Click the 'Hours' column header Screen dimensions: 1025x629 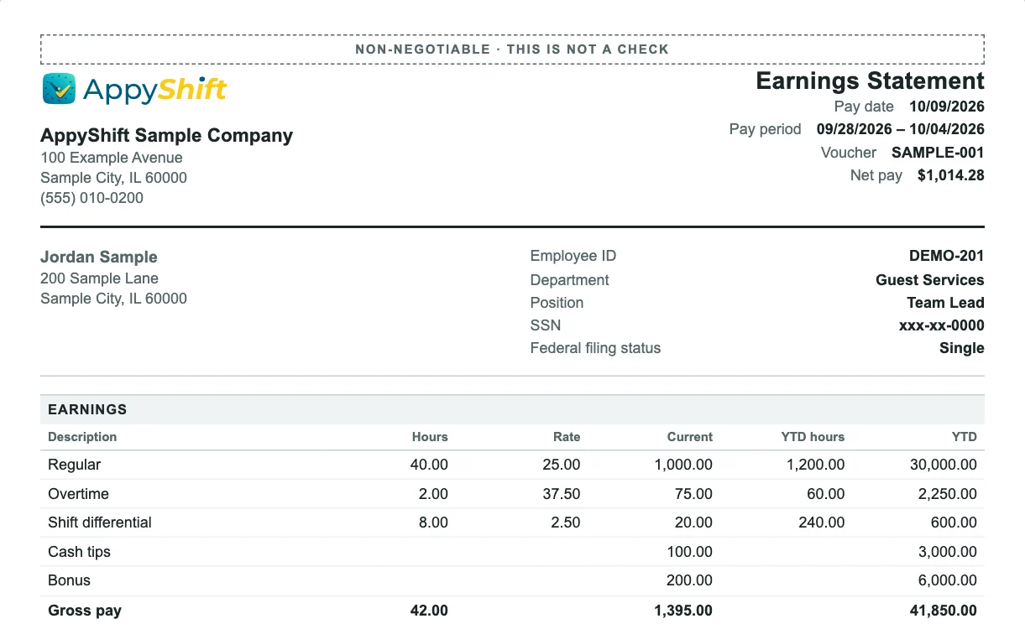click(430, 437)
